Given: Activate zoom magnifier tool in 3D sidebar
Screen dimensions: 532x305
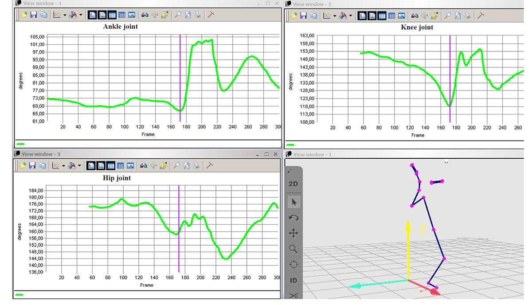Looking at the screenshot, I should 293,249.
